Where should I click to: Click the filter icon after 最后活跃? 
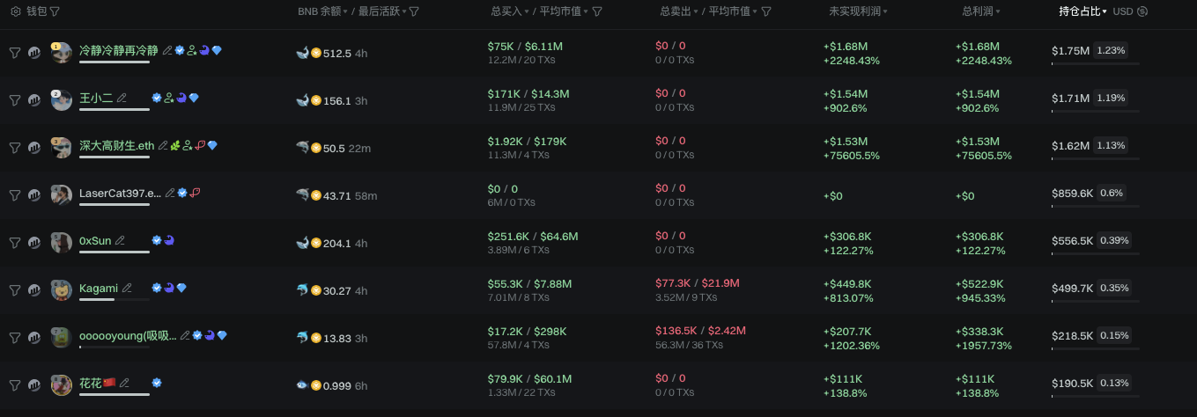414,11
